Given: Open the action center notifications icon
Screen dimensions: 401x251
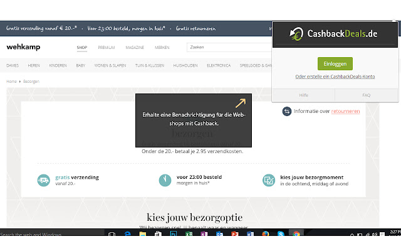Looking at the screenshot, I should [382, 234].
